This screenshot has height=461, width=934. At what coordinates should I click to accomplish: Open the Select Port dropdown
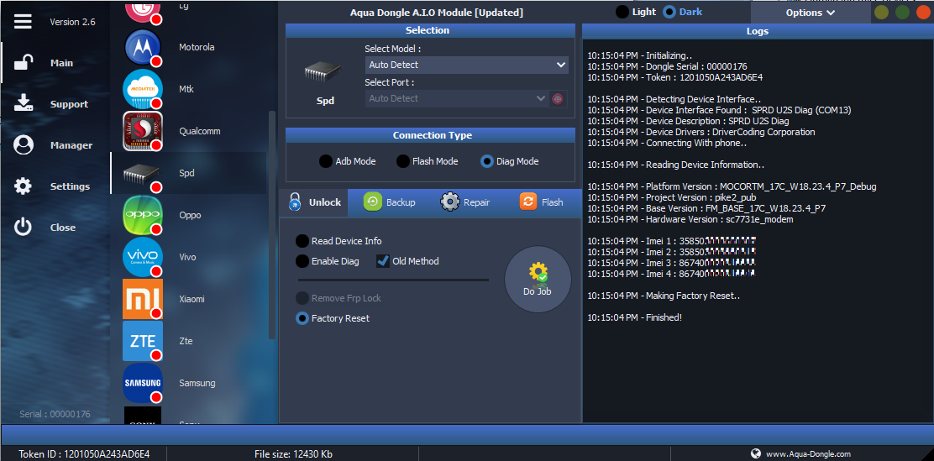[456, 99]
